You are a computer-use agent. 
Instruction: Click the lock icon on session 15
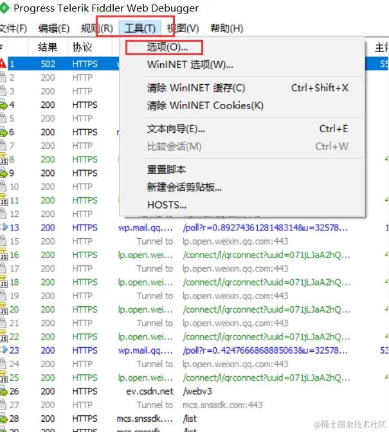(x=3, y=241)
